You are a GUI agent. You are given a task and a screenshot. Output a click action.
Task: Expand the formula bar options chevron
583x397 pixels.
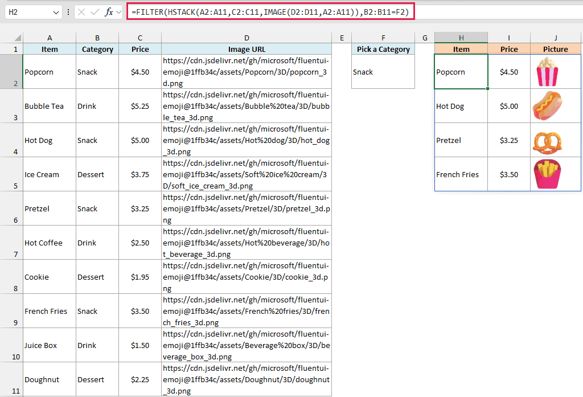118,13
